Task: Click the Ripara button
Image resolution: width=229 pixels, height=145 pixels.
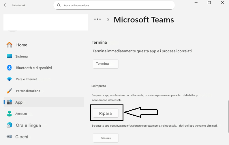Action: [x=106, y=113]
